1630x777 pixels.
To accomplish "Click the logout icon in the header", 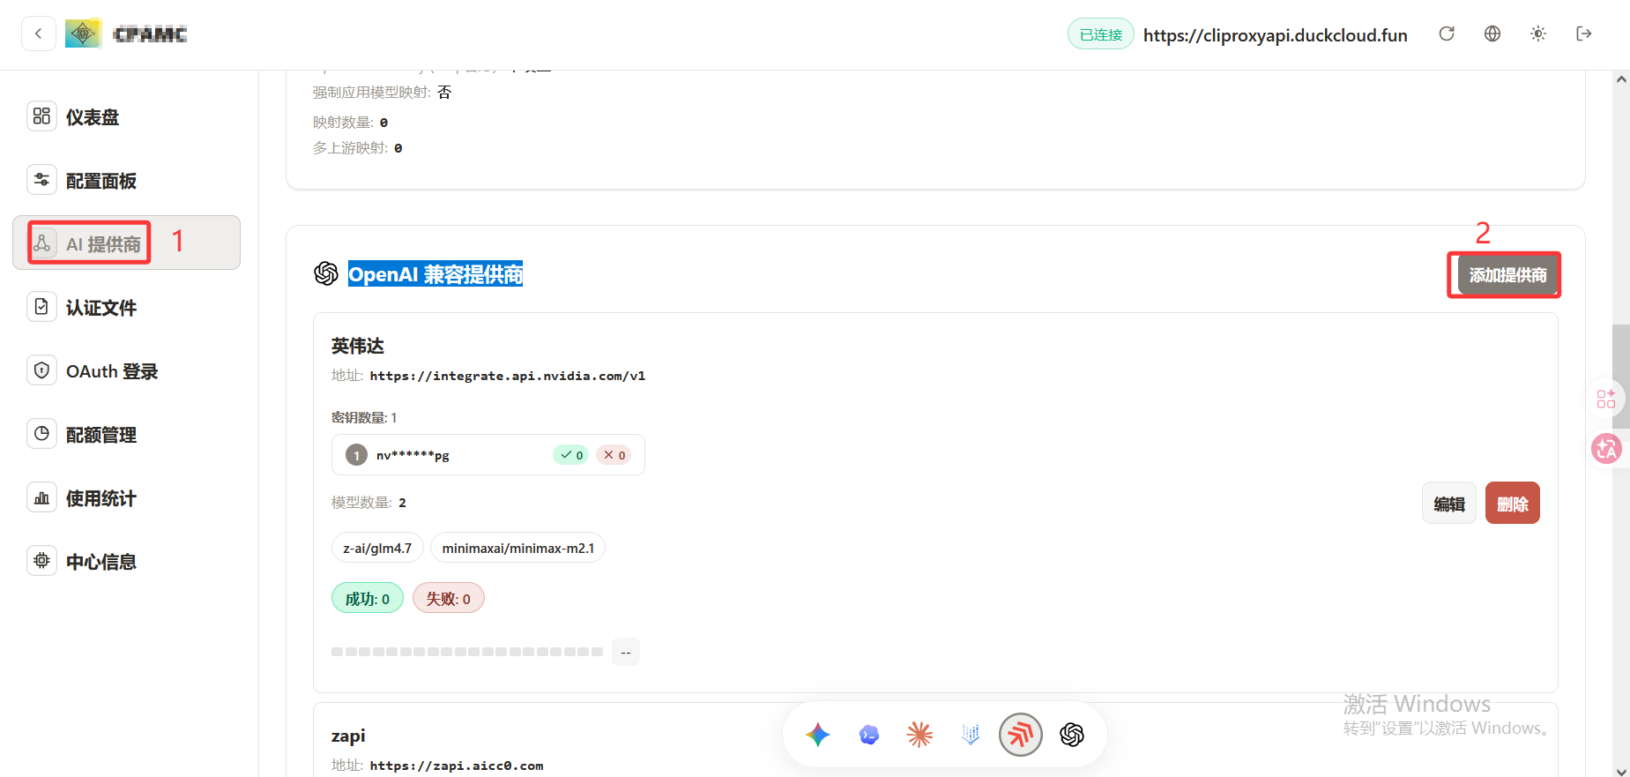I will 1584,34.
